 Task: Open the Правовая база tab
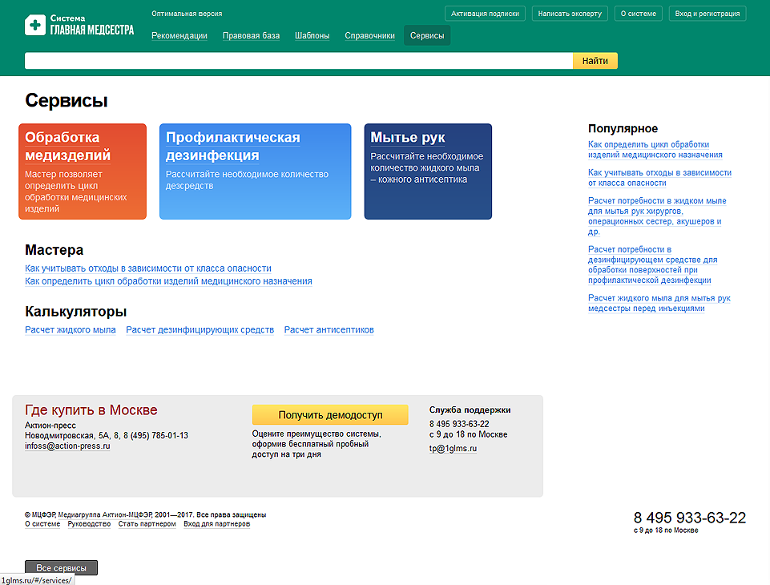coord(251,36)
